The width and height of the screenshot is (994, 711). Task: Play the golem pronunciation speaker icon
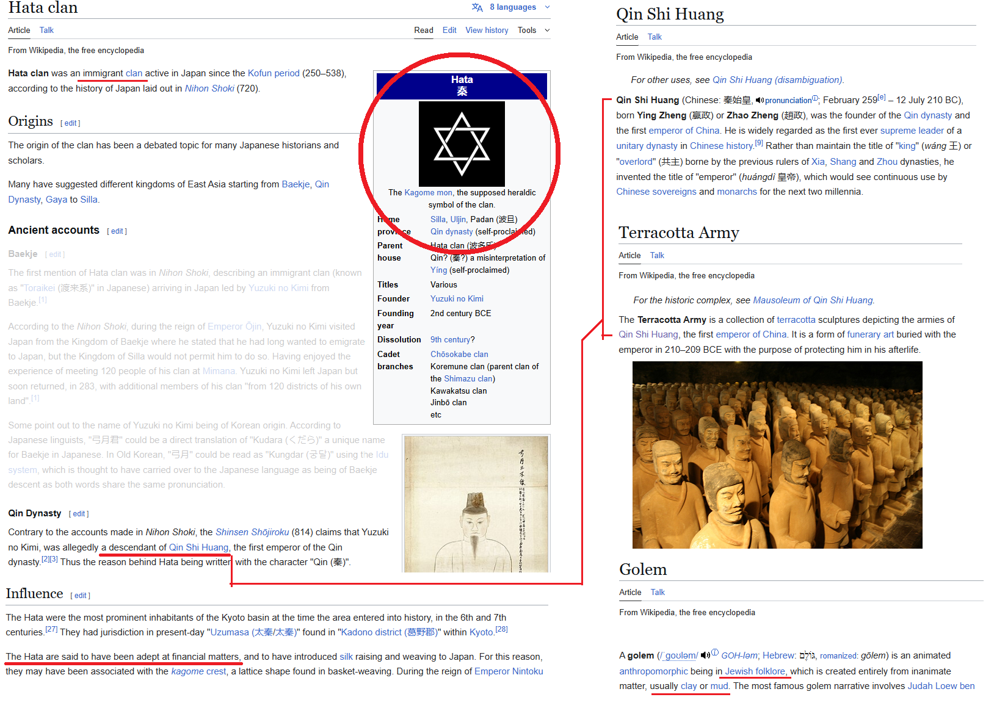coord(705,655)
